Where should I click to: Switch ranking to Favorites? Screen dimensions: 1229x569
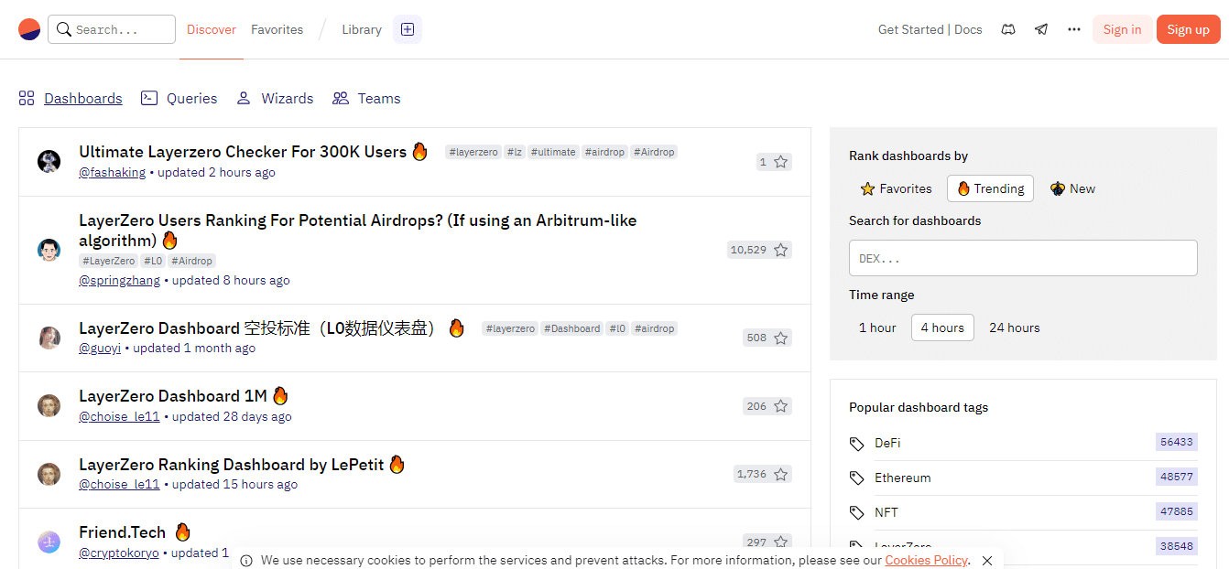click(x=896, y=188)
